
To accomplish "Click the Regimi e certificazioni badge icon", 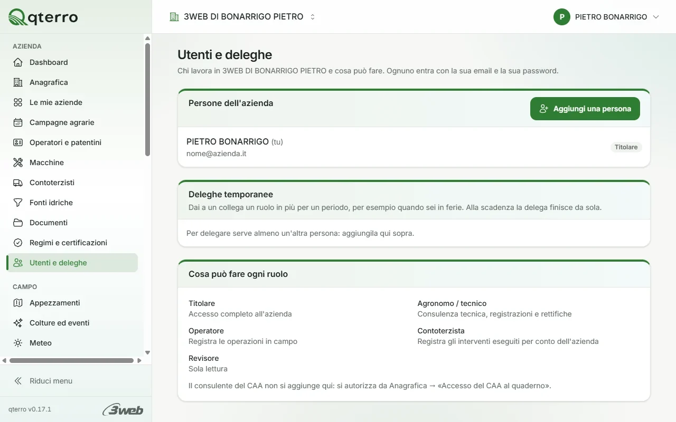I will click(x=18, y=243).
